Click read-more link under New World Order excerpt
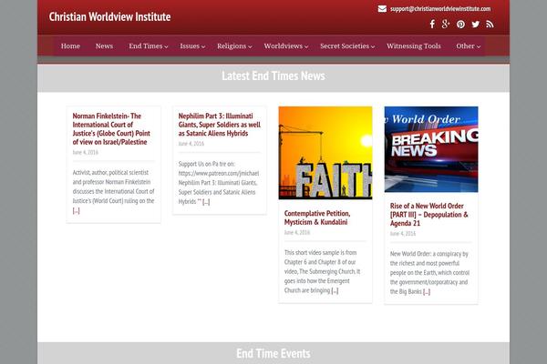The image size is (547, 364). tap(427, 292)
